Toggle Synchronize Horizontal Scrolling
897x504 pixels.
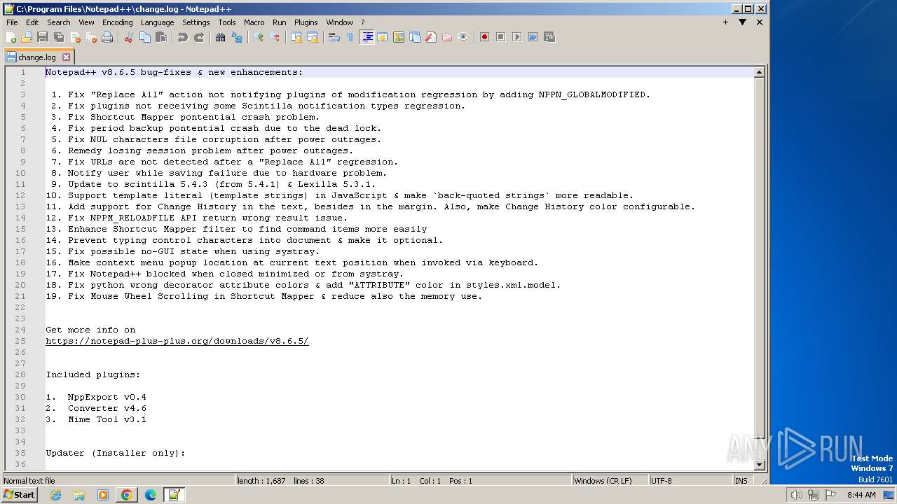click(313, 37)
